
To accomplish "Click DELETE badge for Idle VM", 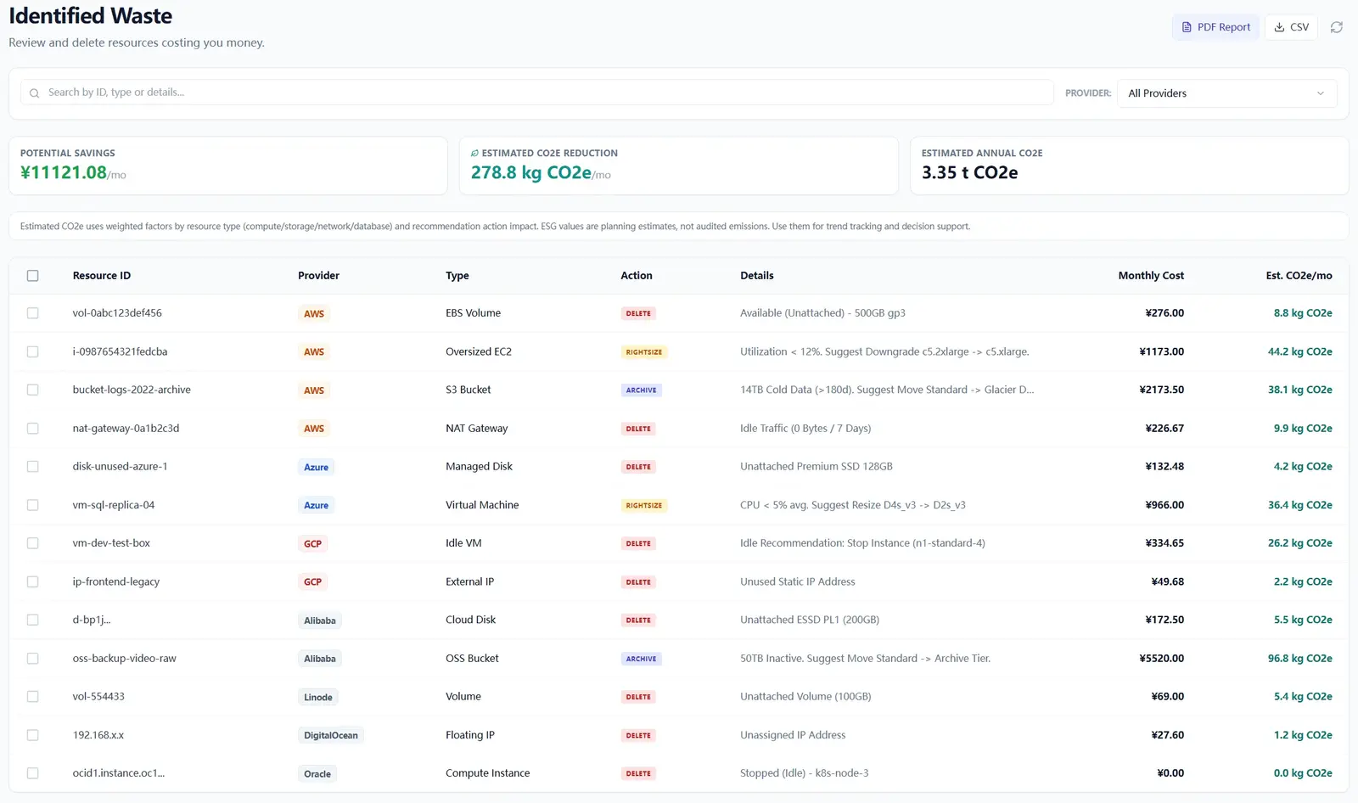I will click(x=638, y=543).
